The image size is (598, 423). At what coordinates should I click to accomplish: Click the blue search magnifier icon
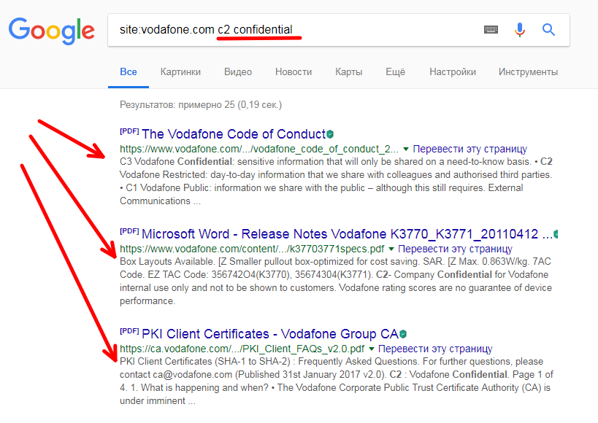[x=548, y=30]
